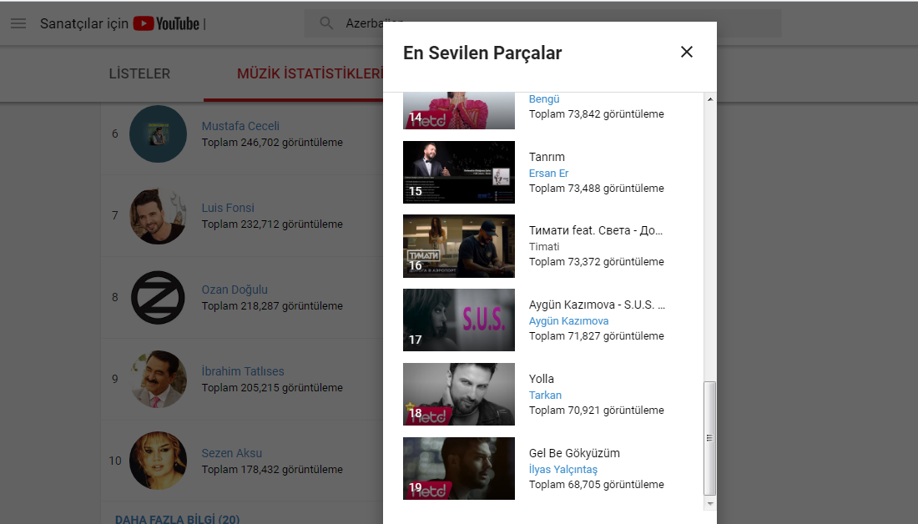Open the Bengü artist link
The height and width of the screenshot is (524, 918).
(x=544, y=99)
